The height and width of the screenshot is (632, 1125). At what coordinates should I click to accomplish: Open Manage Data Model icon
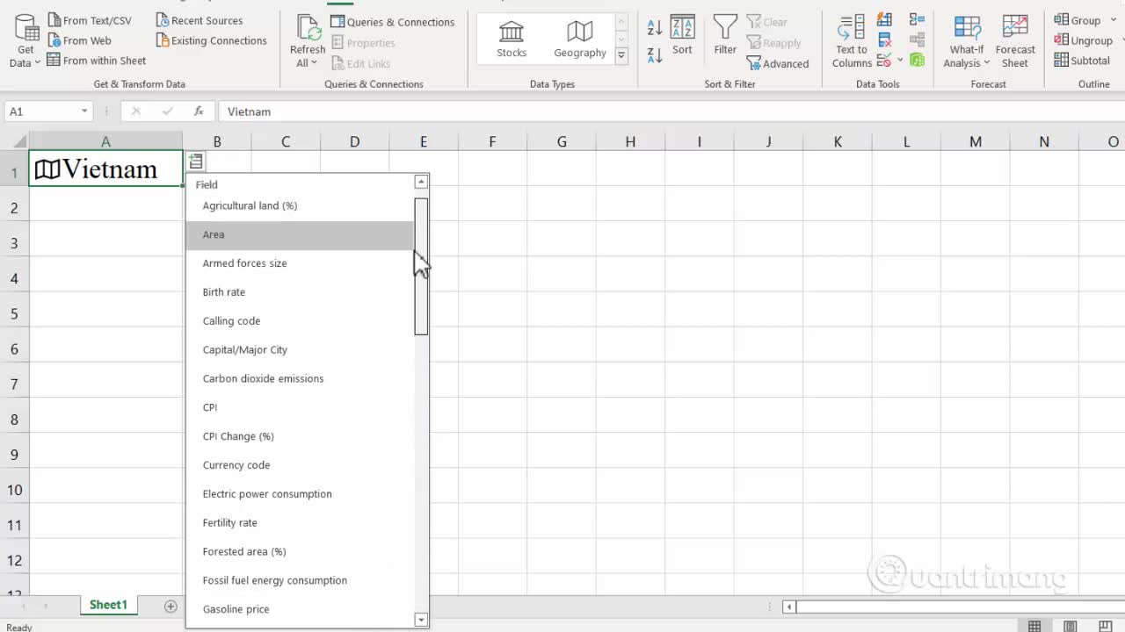917,61
